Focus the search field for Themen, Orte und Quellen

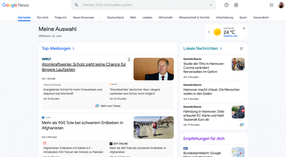[143, 5]
